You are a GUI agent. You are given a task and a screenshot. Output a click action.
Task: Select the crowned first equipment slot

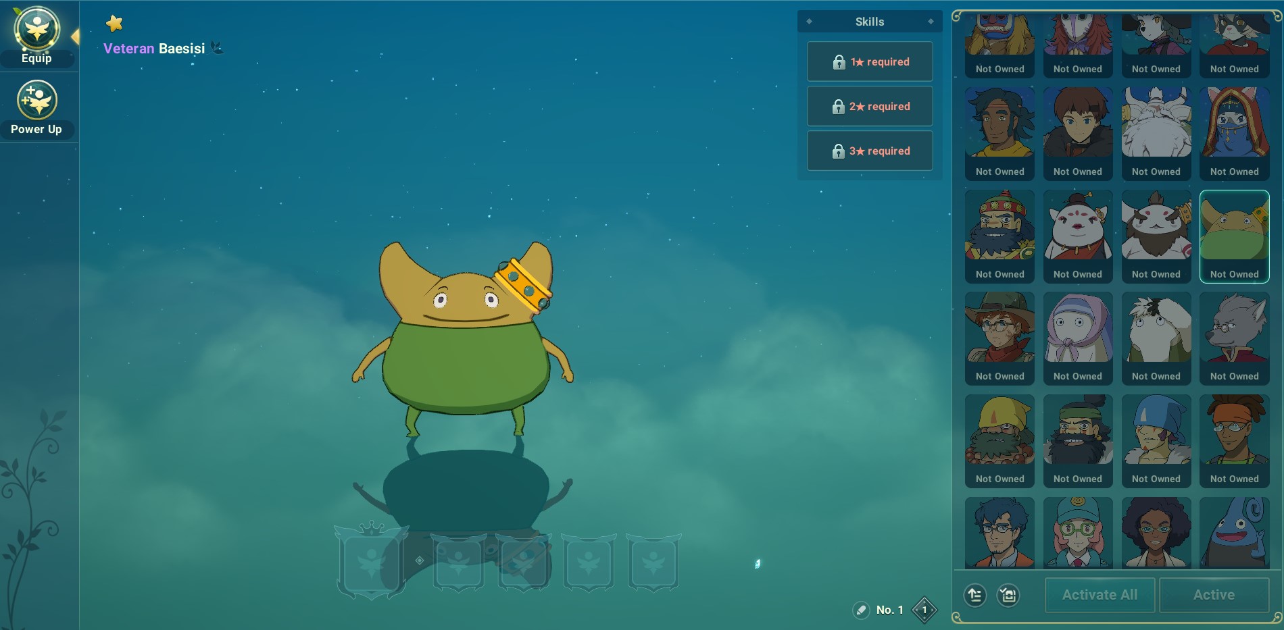point(372,560)
